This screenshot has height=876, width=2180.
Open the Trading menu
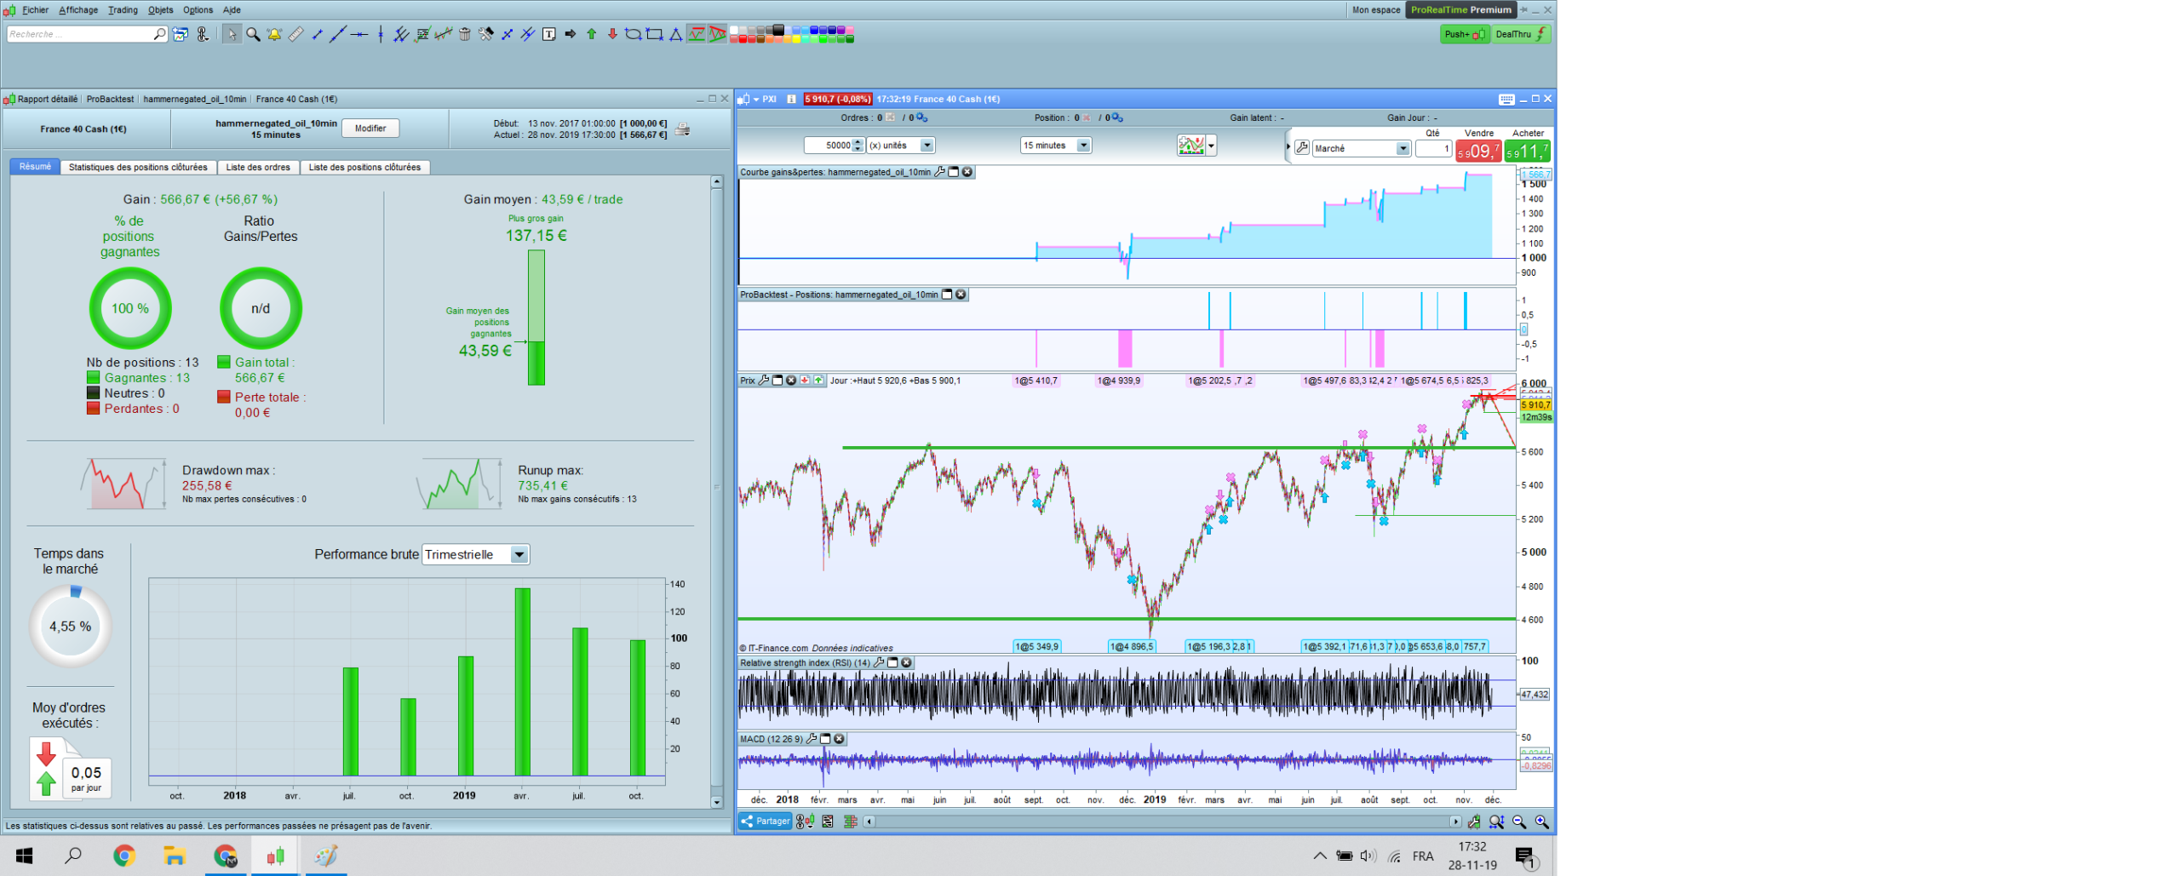123,10
